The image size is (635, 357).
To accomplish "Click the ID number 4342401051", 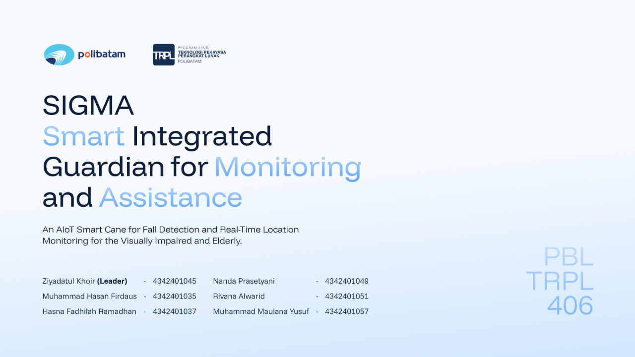I will pyautogui.click(x=347, y=297).
